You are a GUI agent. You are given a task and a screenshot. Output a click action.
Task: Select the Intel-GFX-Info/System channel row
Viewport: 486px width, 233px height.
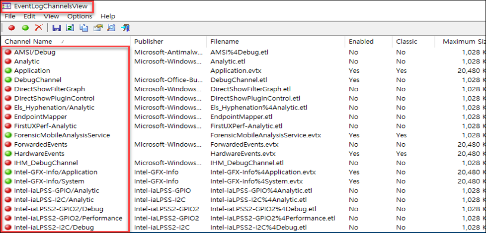pos(243,181)
